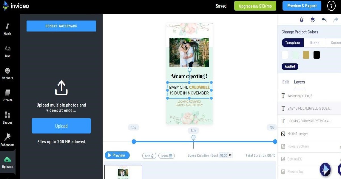Open the Shapes panel
The width and height of the screenshot is (341, 179).
7,118
